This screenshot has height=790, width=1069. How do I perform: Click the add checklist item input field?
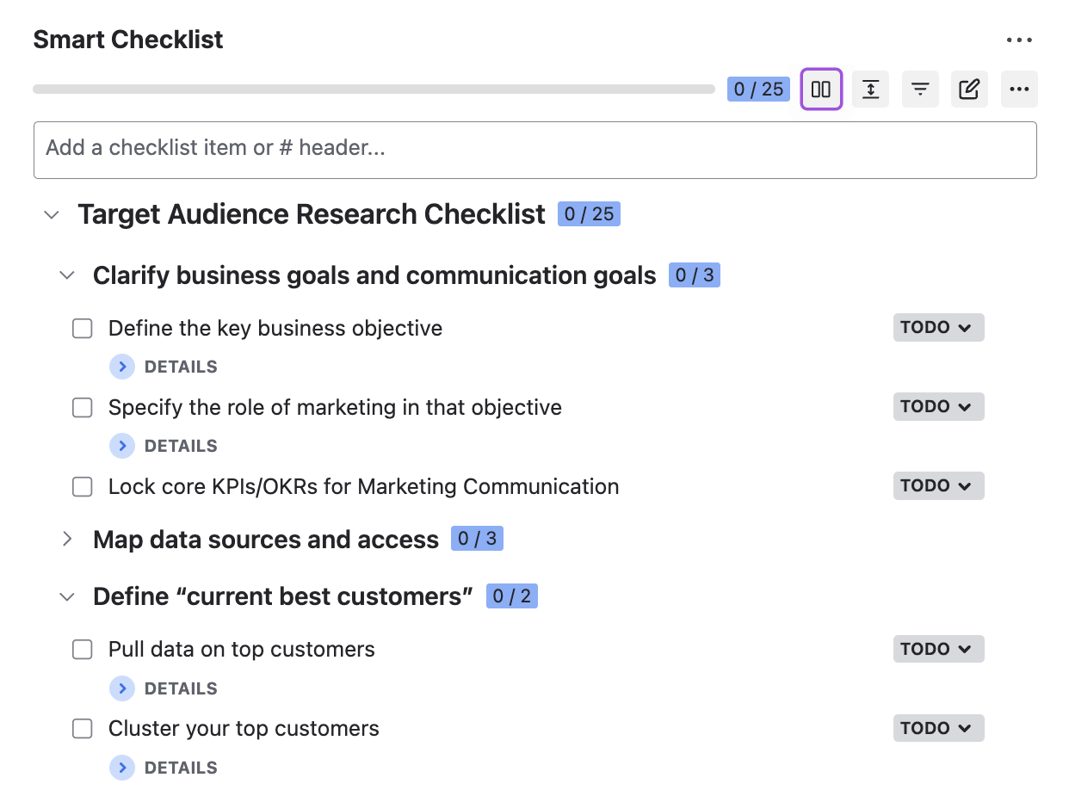(x=534, y=150)
